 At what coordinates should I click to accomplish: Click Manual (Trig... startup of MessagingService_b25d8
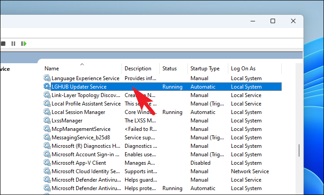coord(207,138)
